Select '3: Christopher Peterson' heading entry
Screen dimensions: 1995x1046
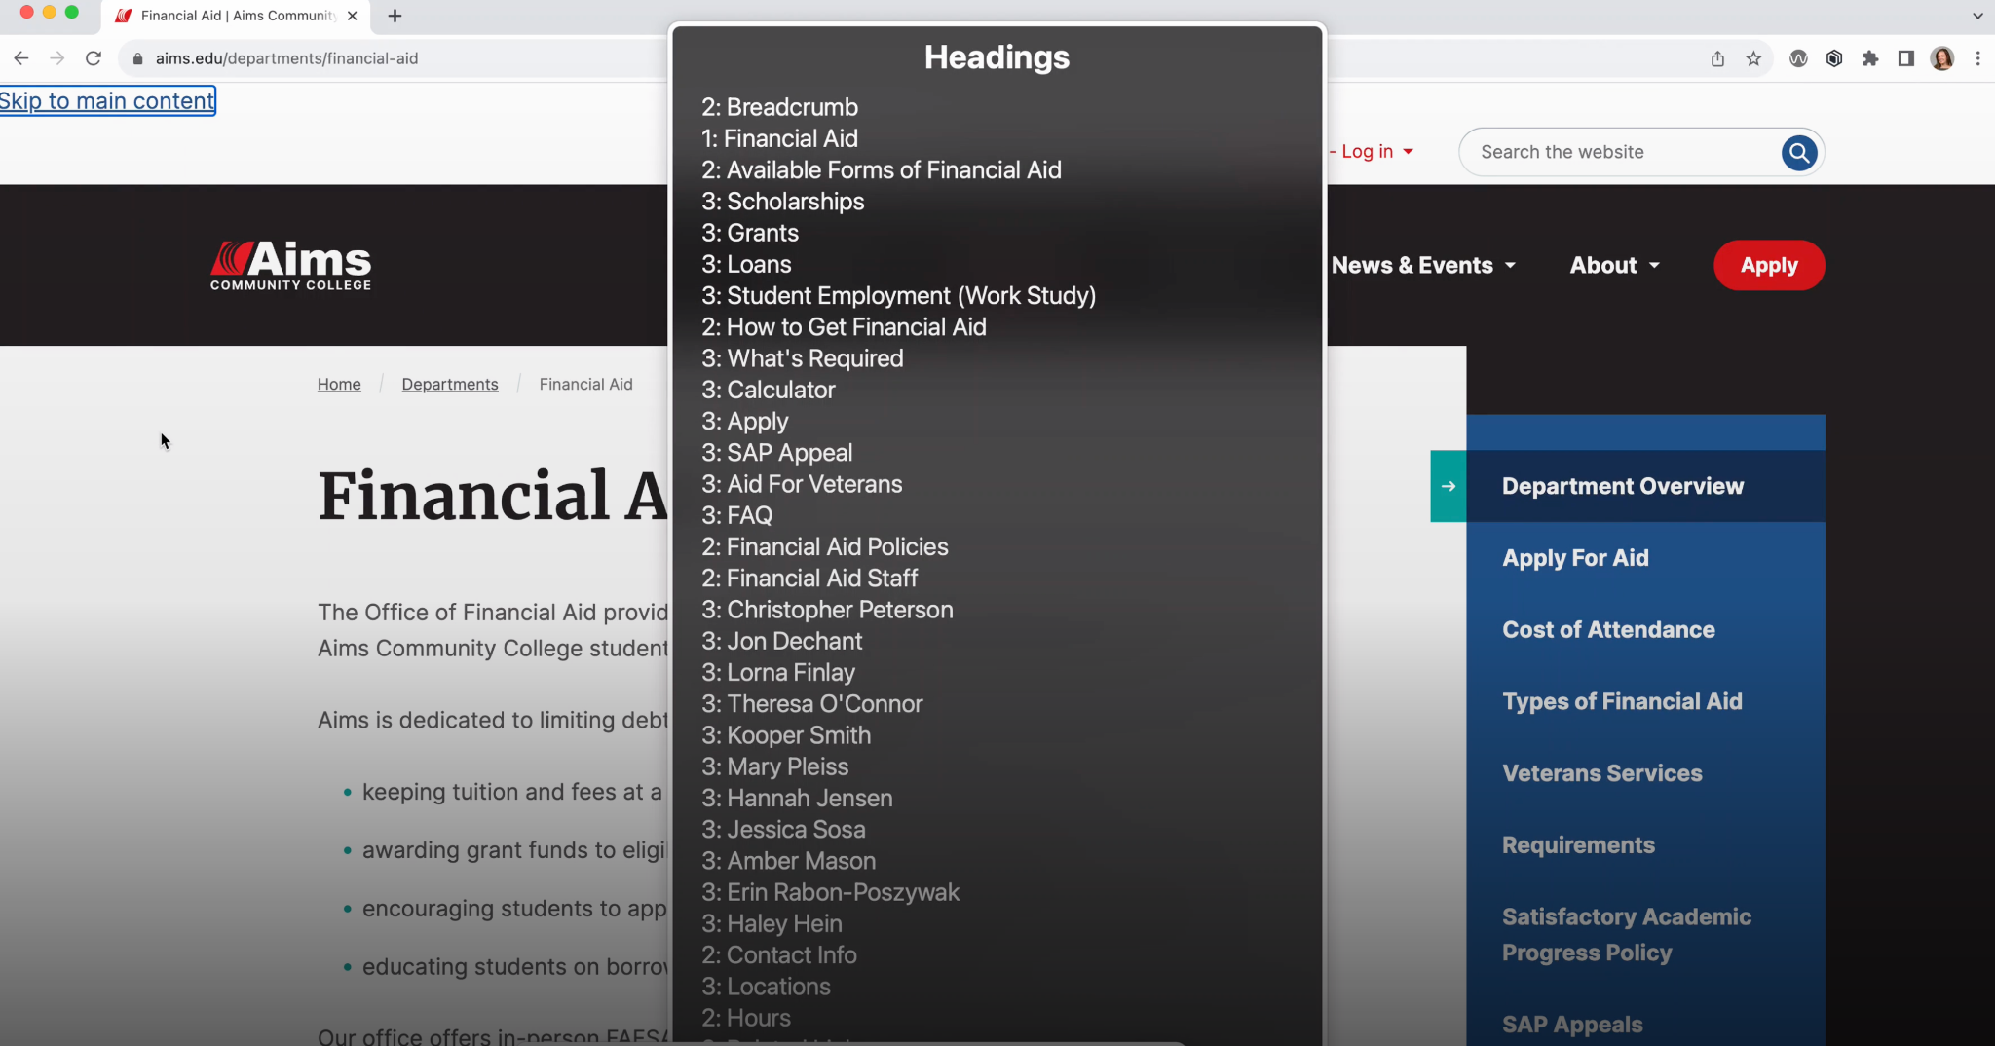[x=827, y=610]
